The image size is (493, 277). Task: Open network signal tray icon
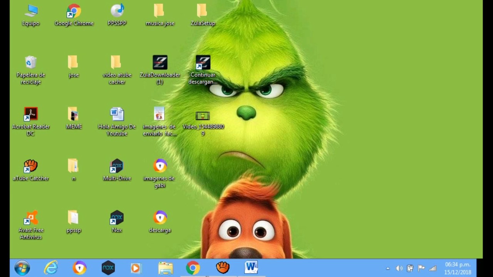433,269
